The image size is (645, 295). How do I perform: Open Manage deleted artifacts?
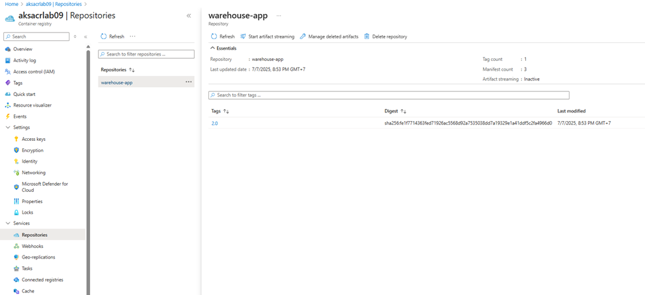click(329, 36)
